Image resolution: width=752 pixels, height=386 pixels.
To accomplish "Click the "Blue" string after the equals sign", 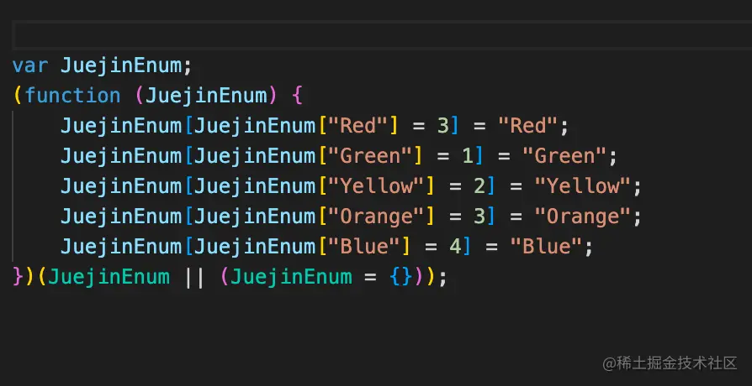I will coord(546,247).
